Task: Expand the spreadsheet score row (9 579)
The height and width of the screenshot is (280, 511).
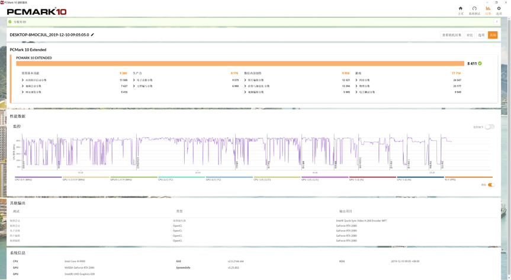Action: tap(134, 80)
